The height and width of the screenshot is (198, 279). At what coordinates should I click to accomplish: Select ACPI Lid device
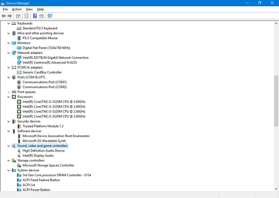[x=29, y=185]
